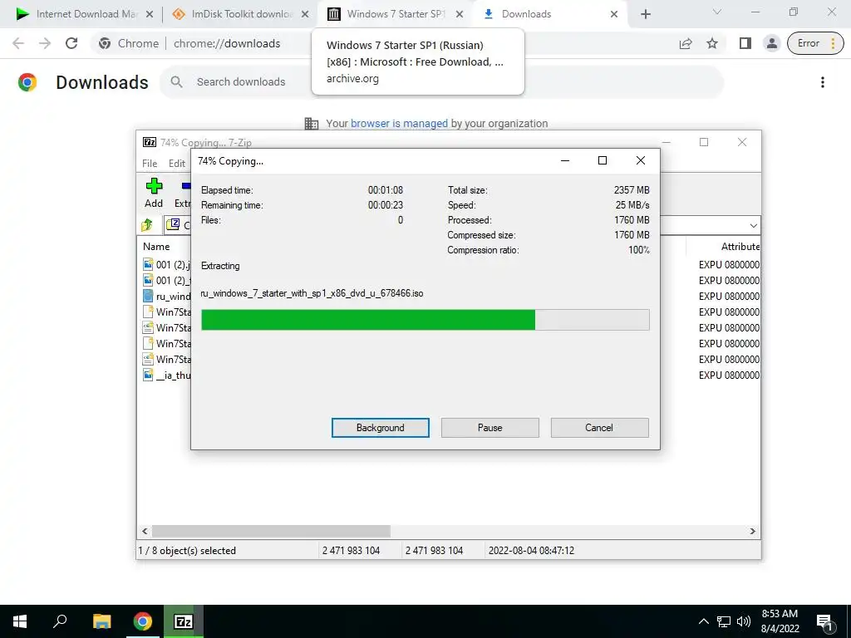
Task: Click the 7-Zip app icon in titlebar
Action: click(150, 142)
